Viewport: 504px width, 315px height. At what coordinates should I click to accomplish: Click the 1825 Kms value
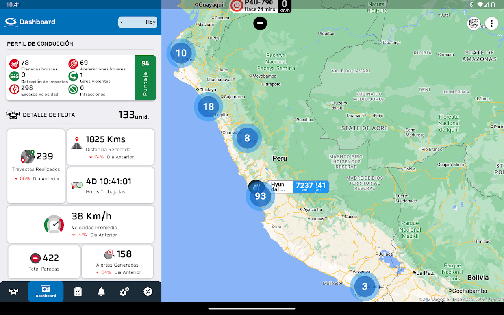pyautogui.click(x=106, y=139)
